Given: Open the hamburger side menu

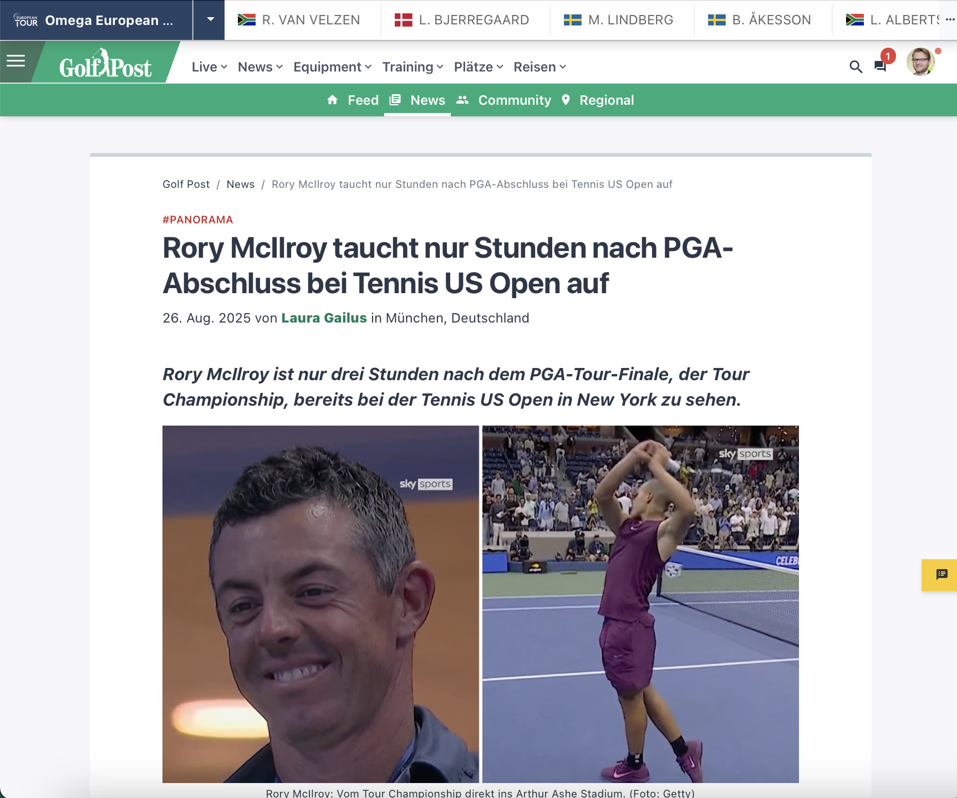Looking at the screenshot, I should (x=16, y=61).
